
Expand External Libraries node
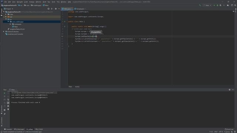pos(4,31)
